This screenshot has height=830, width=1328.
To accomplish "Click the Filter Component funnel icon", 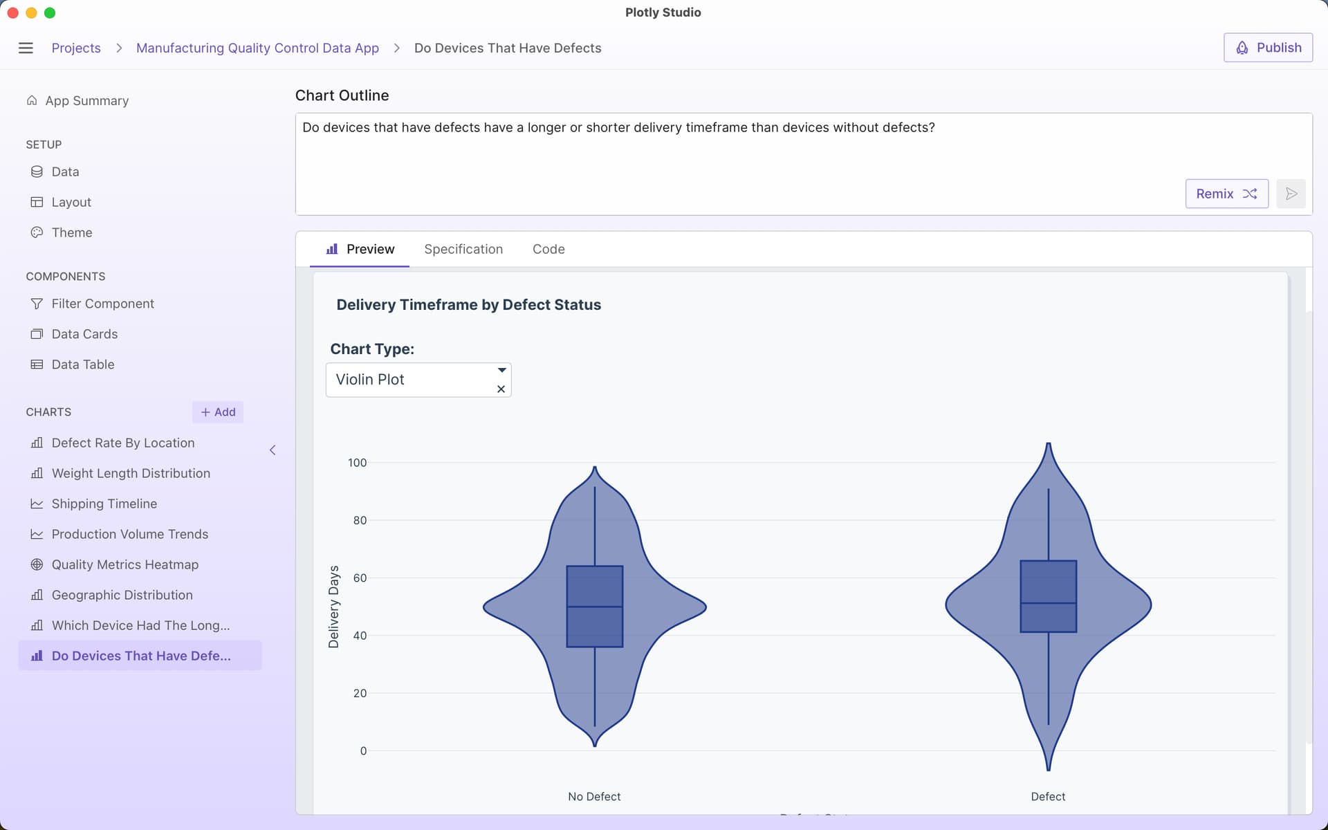I will 37,304.
